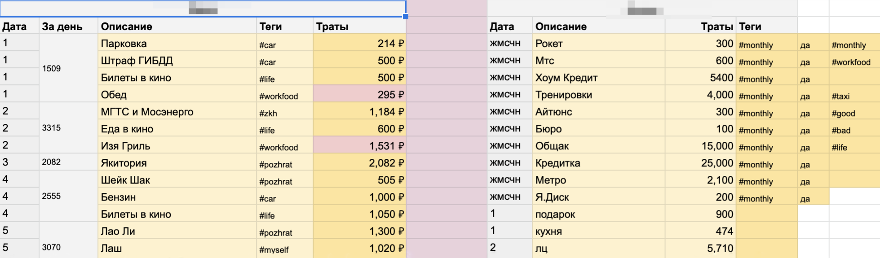Click the right table Дата header
Image resolution: width=880 pixels, height=258 pixels.
click(510, 26)
